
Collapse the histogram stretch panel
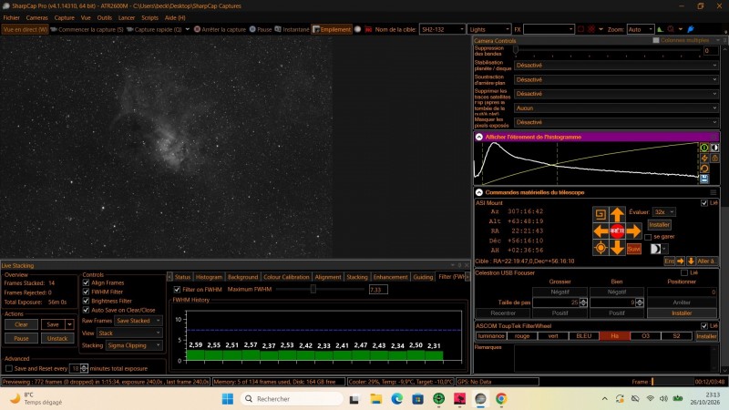(x=479, y=138)
